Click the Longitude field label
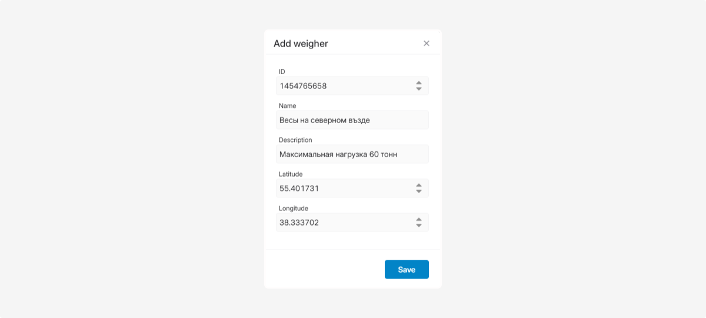This screenshot has width=706, height=318. (294, 208)
